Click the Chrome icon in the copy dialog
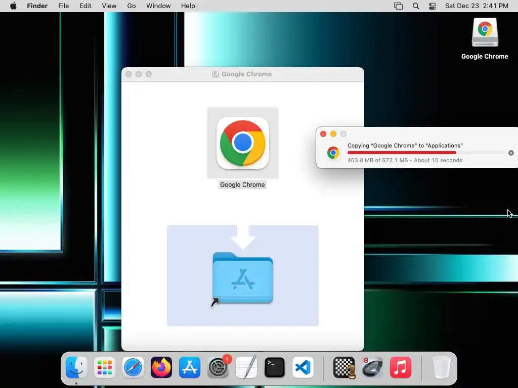Image resolution: width=518 pixels, height=388 pixels. (x=333, y=153)
